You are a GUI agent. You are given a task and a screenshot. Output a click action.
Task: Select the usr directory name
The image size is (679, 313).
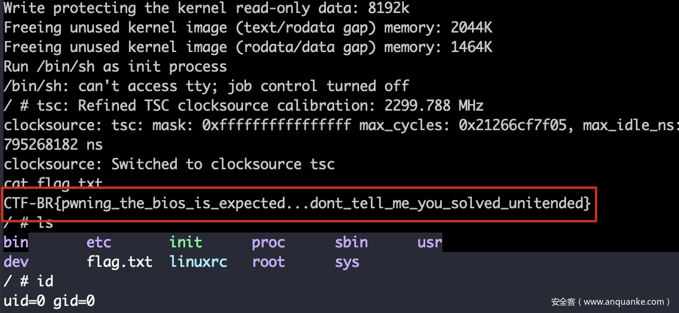point(430,243)
